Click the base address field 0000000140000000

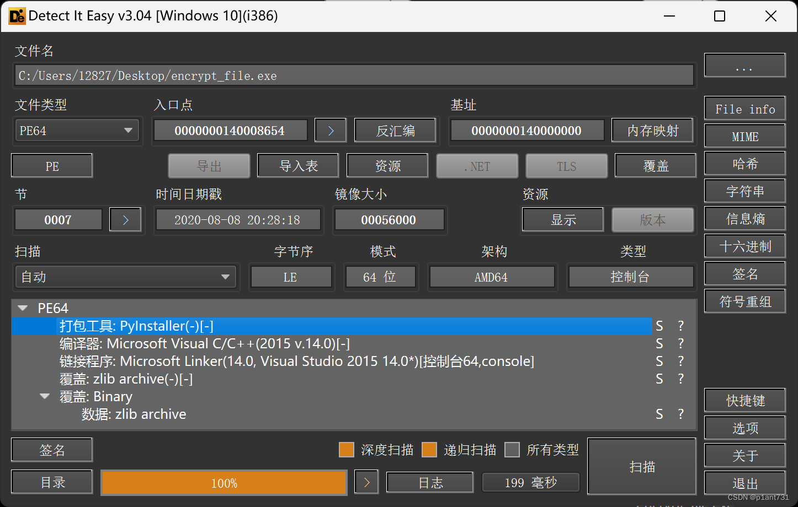526,131
